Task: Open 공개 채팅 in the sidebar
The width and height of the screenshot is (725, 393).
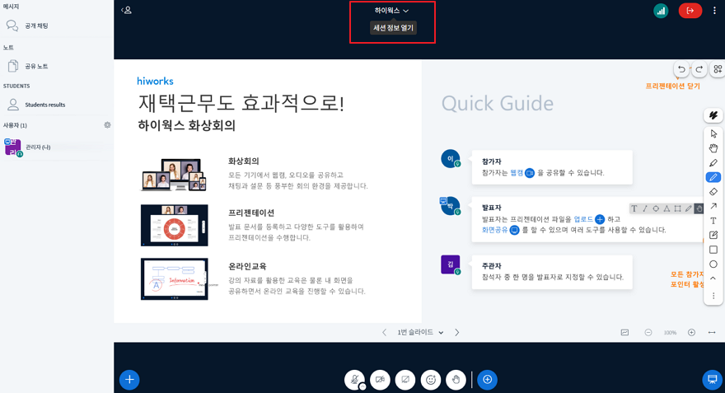Action: [36, 26]
